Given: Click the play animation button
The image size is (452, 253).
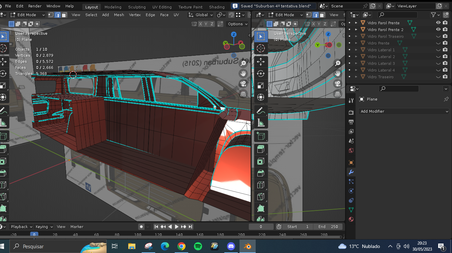Looking at the screenshot, I should (177, 227).
